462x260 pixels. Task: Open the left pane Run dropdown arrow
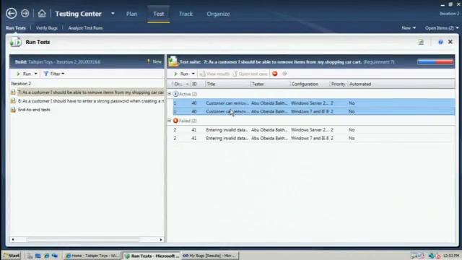pyautogui.click(x=35, y=74)
